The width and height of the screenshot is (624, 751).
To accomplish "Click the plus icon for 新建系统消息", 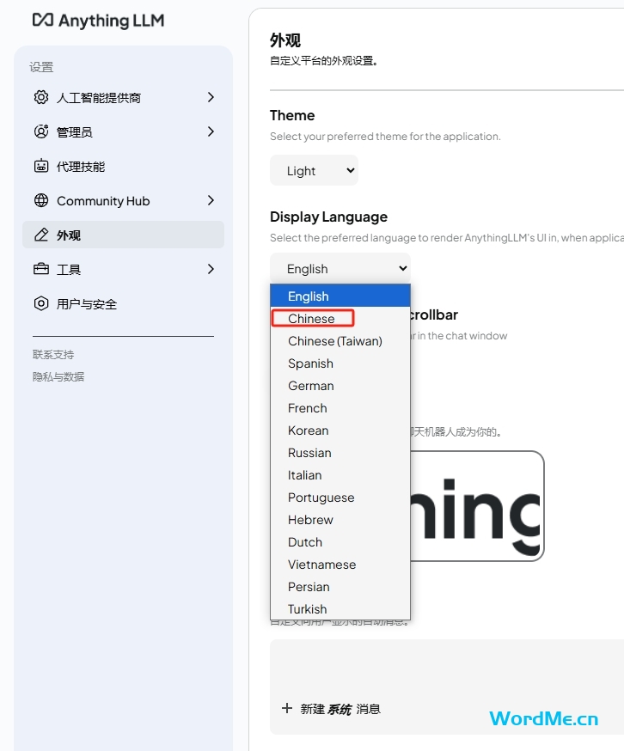I will click(287, 708).
